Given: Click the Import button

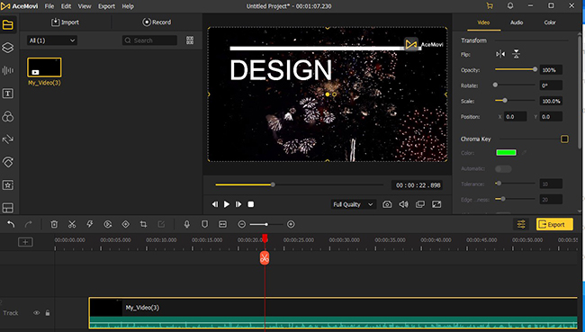Looking at the screenshot, I should [x=66, y=22].
